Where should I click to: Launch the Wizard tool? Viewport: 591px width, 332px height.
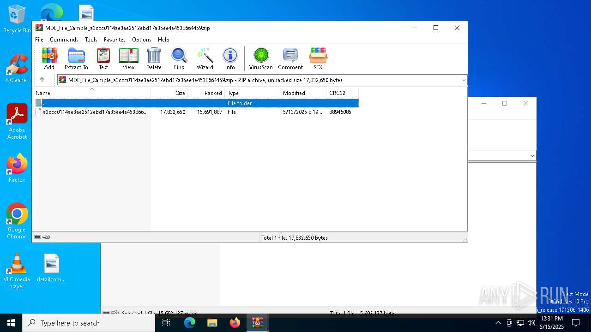pos(205,59)
